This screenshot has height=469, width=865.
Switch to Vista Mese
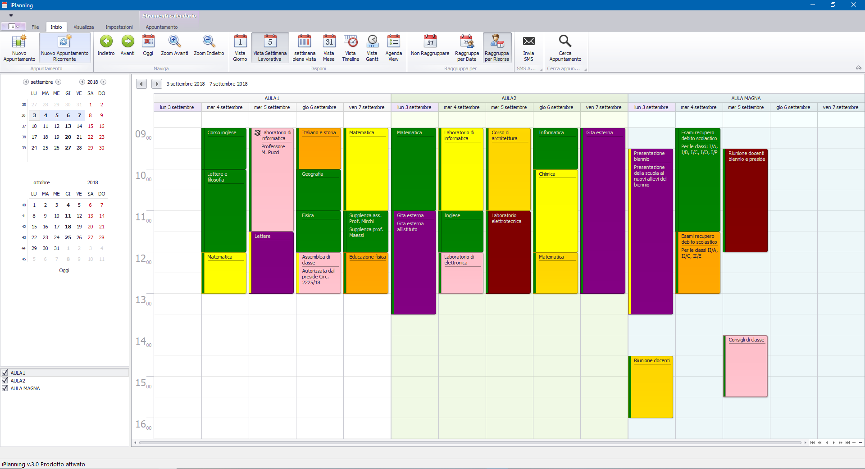[329, 48]
